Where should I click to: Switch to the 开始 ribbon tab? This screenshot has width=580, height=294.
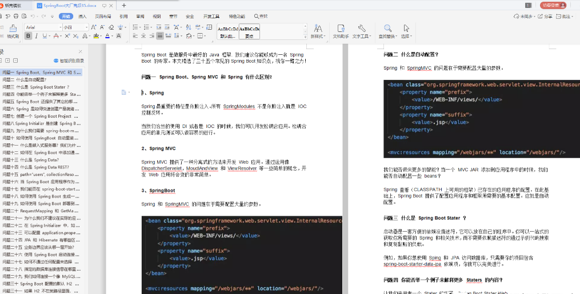[66, 16]
